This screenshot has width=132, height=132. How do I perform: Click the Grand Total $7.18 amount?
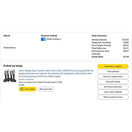tap(126, 57)
